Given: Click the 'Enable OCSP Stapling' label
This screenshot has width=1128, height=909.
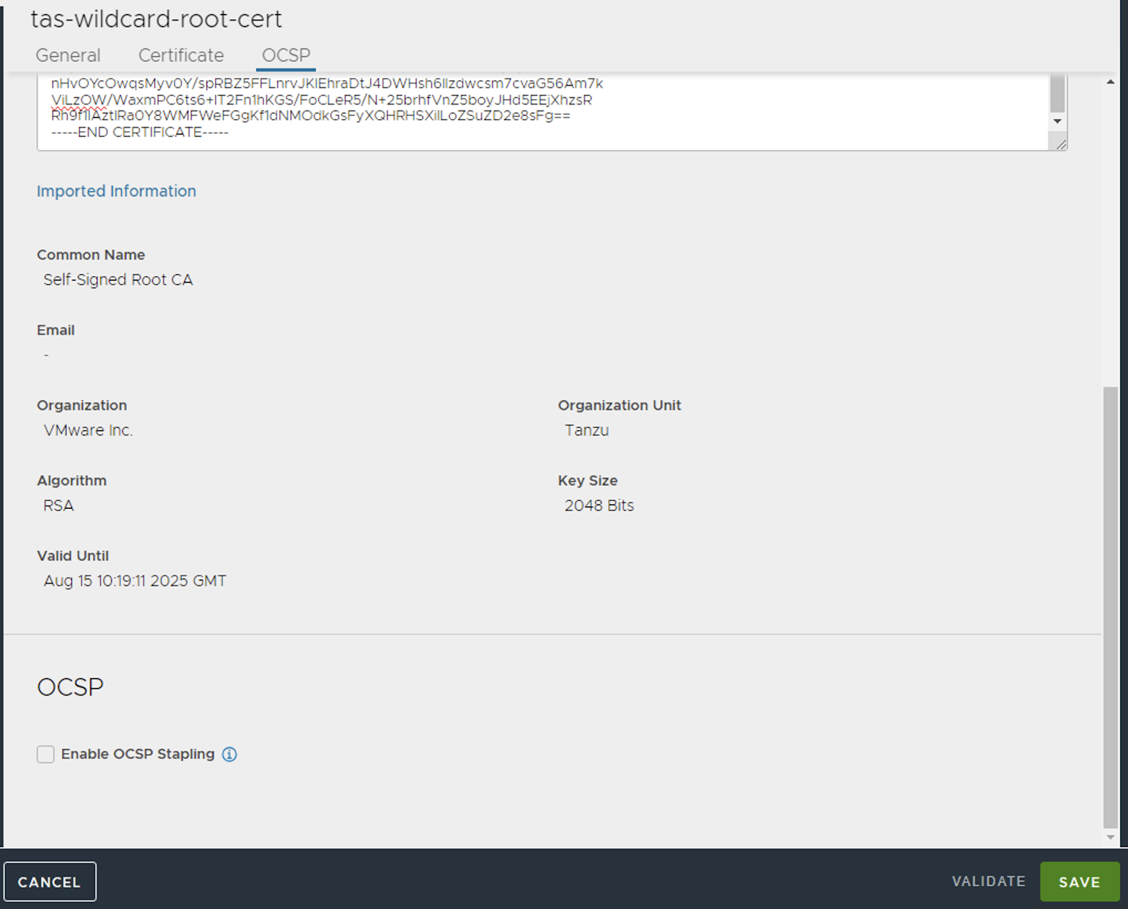Looking at the screenshot, I should click(138, 754).
